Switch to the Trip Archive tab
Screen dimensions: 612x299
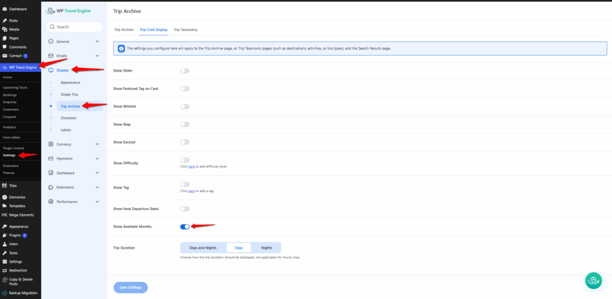124,29
